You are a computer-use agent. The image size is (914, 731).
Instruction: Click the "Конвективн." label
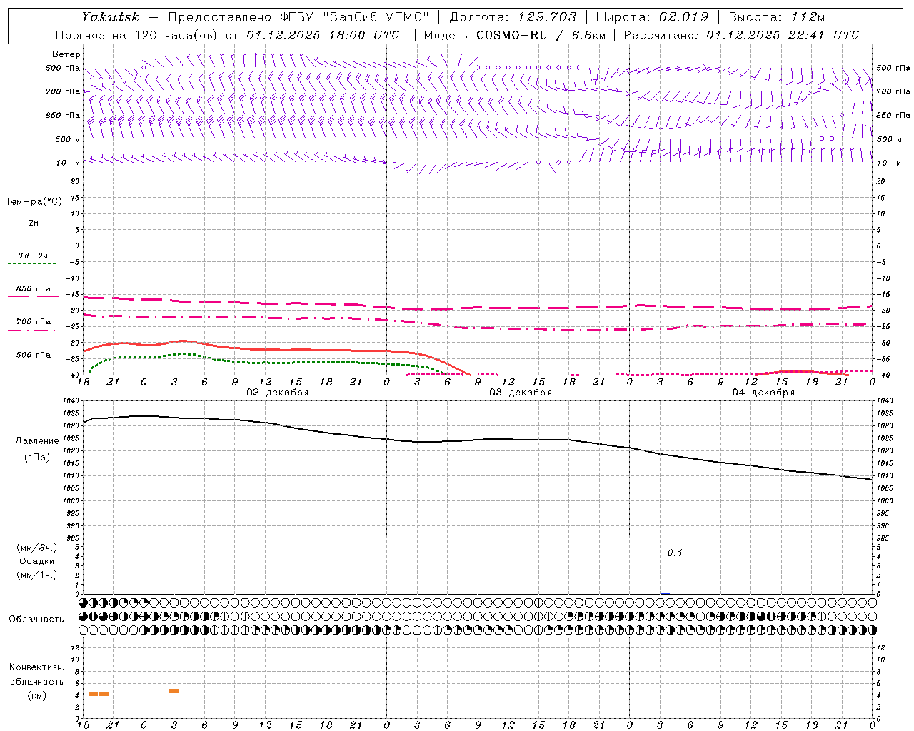(x=37, y=667)
